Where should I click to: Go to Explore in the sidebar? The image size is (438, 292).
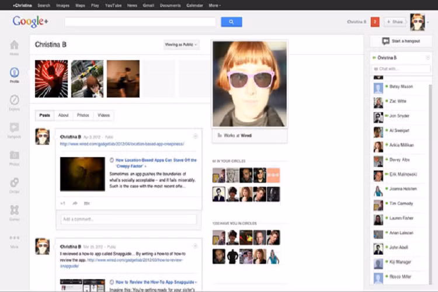(14, 100)
